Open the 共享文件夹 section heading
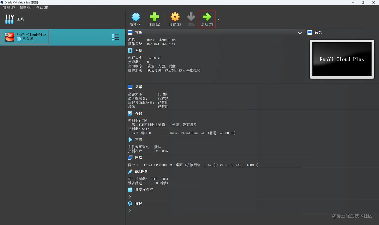 144,190
